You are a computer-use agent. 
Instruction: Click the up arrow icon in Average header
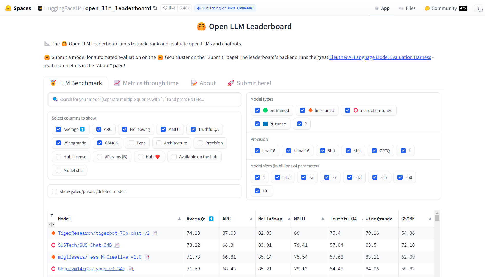pyautogui.click(x=211, y=219)
